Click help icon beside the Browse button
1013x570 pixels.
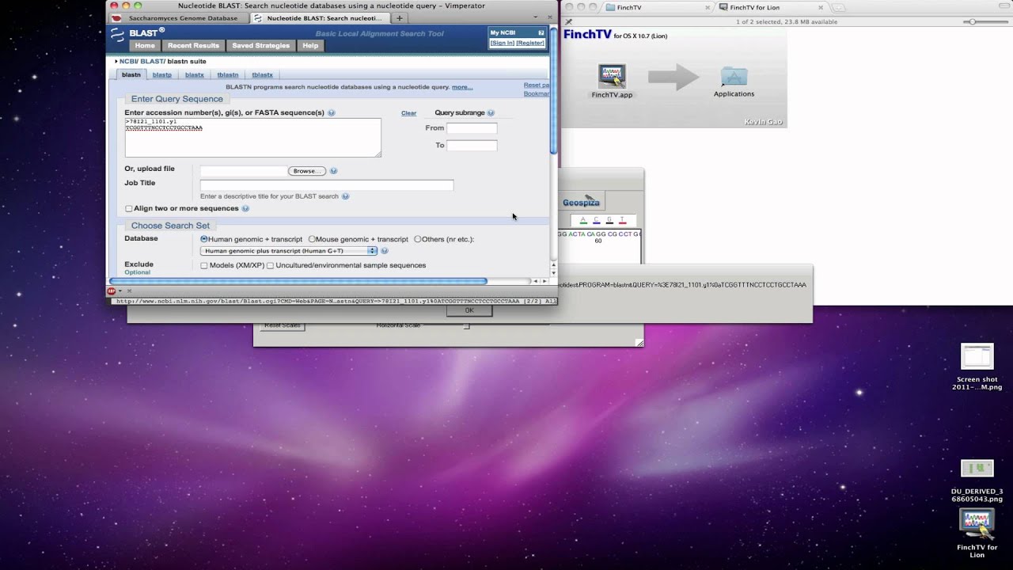pos(334,171)
